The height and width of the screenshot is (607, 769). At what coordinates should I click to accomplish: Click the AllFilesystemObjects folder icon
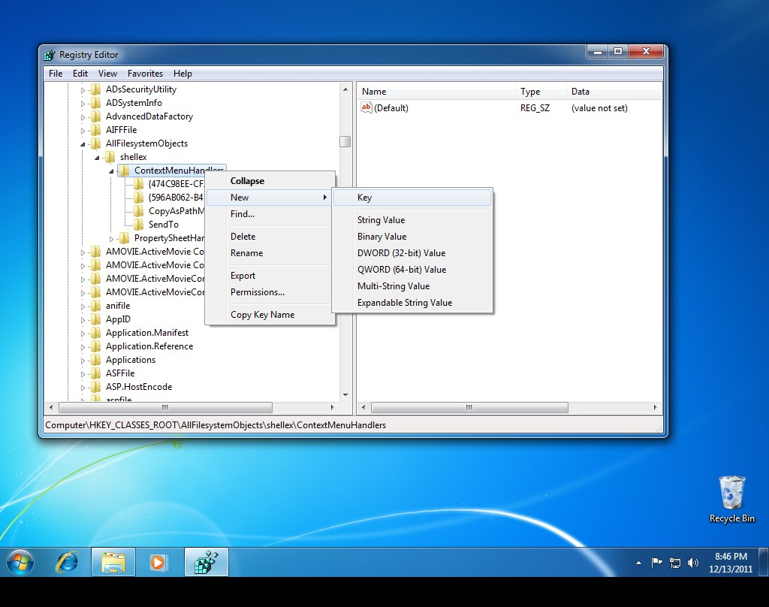click(x=96, y=143)
